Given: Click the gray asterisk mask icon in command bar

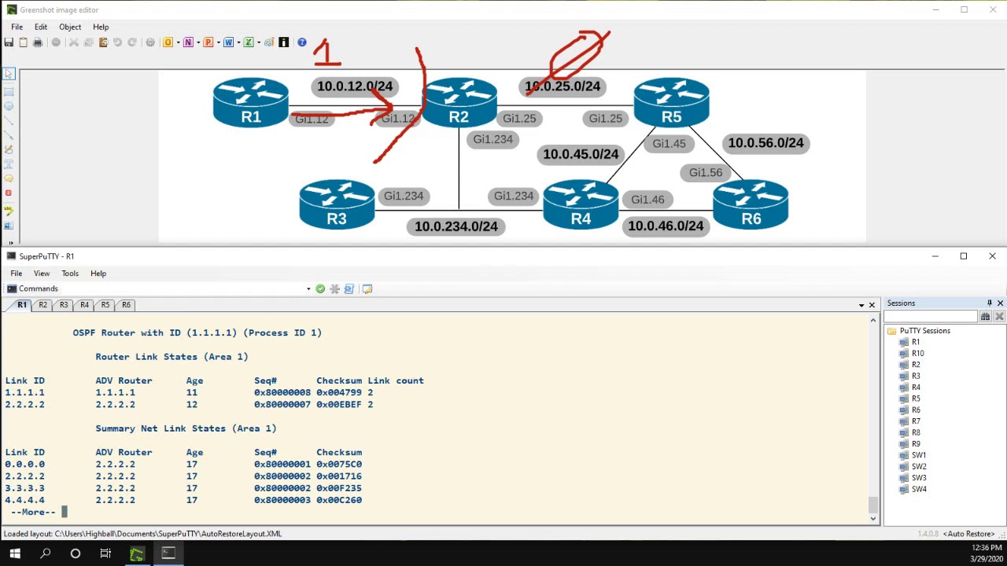Looking at the screenshot, I should [334, 289].
